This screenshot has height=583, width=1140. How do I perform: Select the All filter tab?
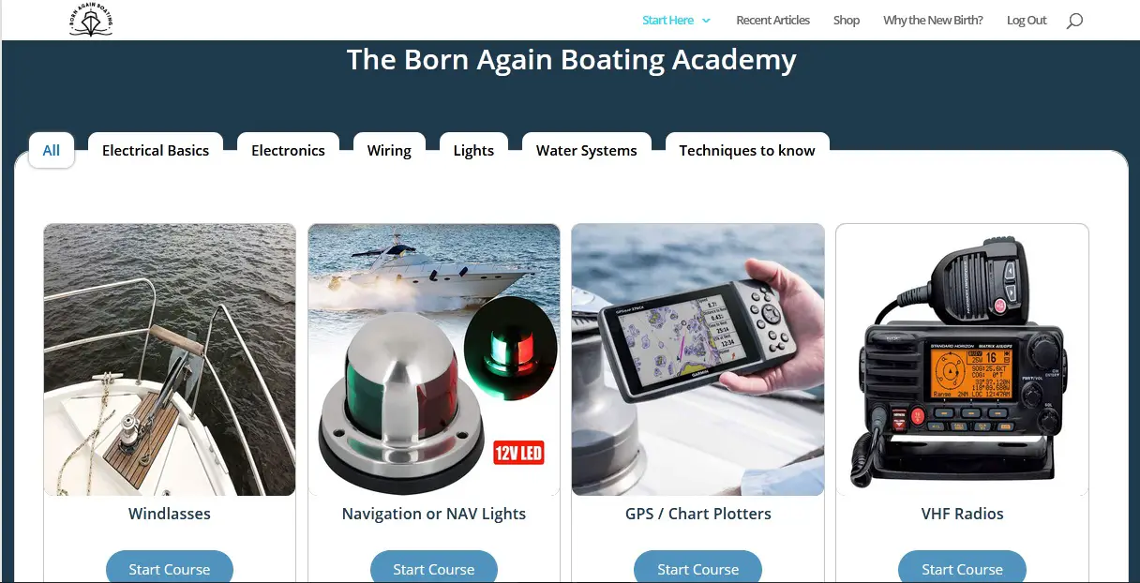click(x=52, y=150)
